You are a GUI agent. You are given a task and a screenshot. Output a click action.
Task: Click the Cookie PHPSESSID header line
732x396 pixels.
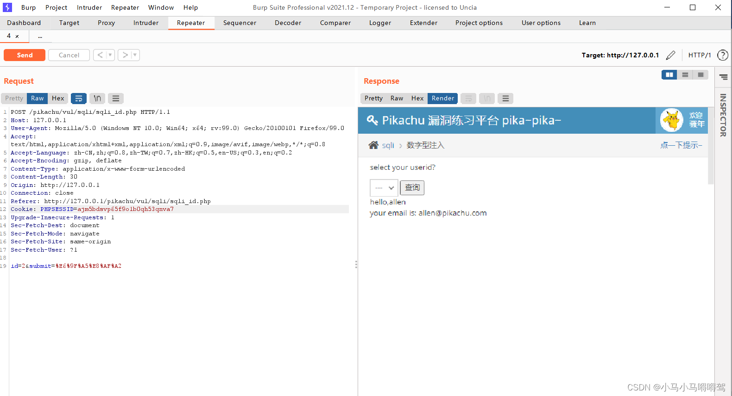(x=92, y=209)
